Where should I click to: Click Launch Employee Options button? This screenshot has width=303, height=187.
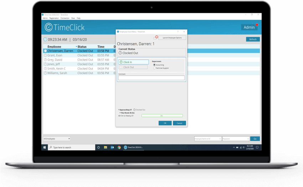(x=172, y=38)
